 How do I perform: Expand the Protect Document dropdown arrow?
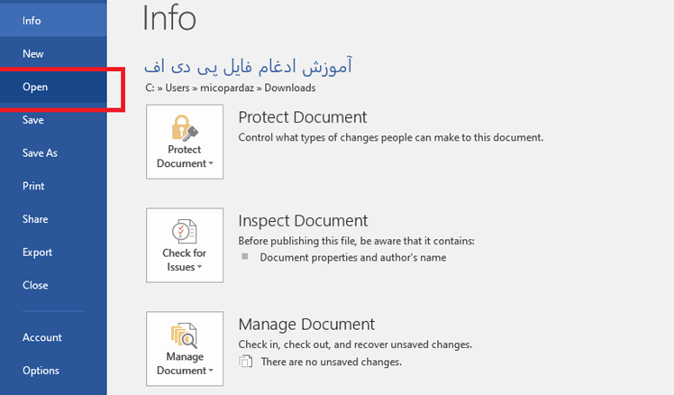coord(211,163)
